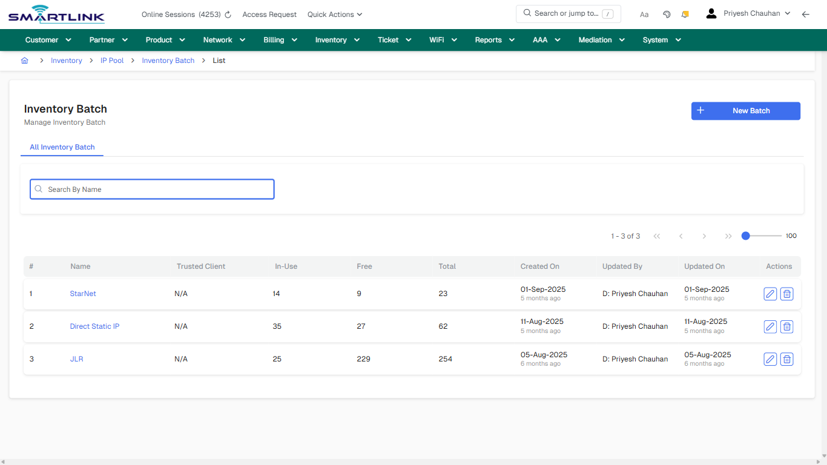Click the home breadcrumb icon
The height and width of the screenshot is (465, 827).
point(24,61)
